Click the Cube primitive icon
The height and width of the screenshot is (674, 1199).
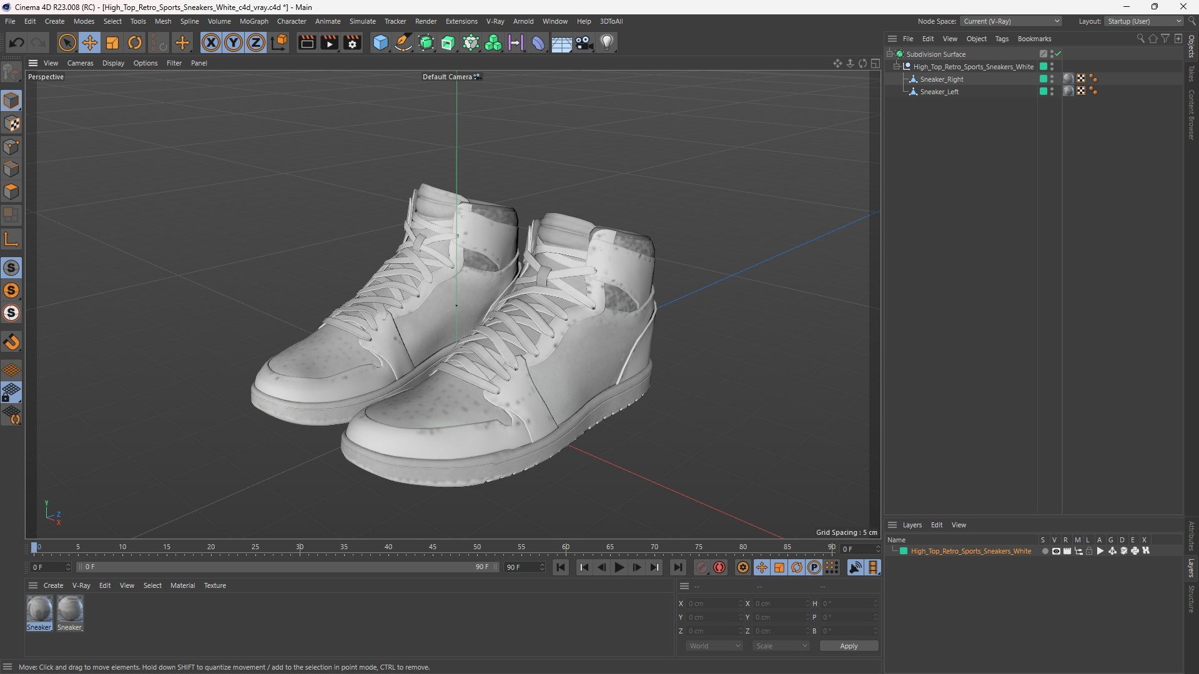click(380, 42)
